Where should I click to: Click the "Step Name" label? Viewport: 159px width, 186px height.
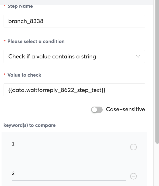(x=20, y=6)
